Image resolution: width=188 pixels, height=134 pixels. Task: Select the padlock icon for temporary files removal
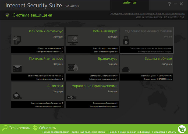click(126, 40)
